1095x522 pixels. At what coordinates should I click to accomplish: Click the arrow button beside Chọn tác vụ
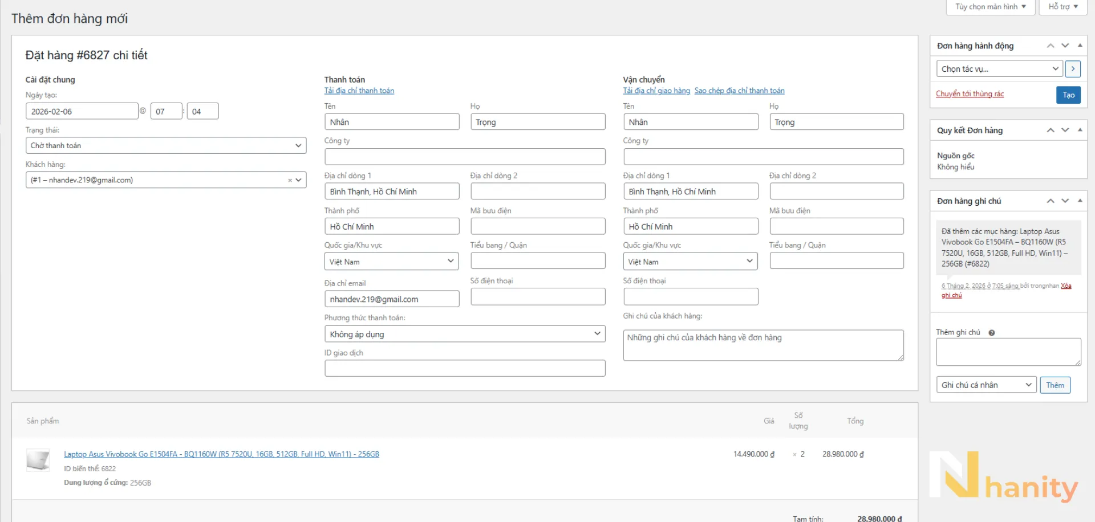(1073, 69)
